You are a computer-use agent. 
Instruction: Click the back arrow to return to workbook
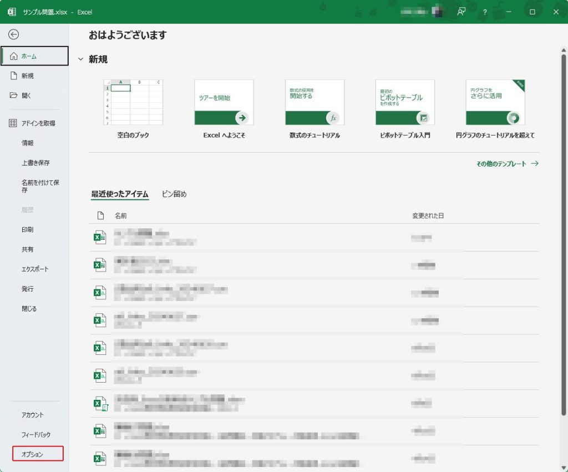(x=13, y=34)
